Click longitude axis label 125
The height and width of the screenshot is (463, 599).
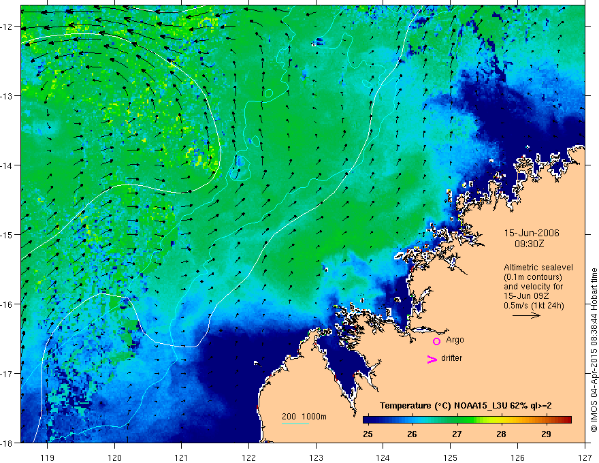point(451,458)
